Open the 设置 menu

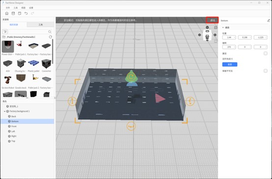click(x=31, y=8)
